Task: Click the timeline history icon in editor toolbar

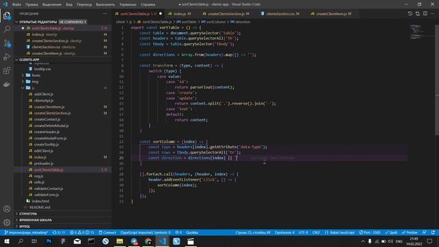Action: tap(410, 14)
